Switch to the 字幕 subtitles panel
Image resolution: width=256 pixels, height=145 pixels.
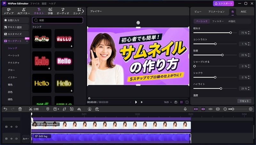pyautogui.click(x=50, y=11)
